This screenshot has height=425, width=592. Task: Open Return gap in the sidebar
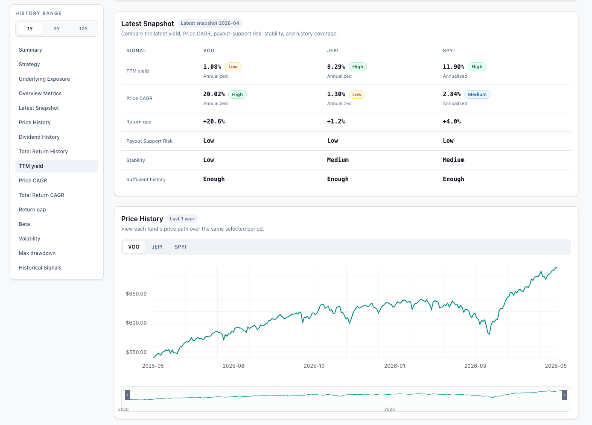click(x=57, y=210)
